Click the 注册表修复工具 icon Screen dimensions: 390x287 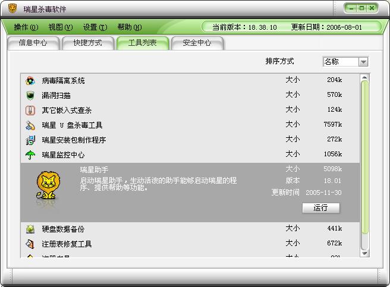pyautogui.click(x=30, y=244)
